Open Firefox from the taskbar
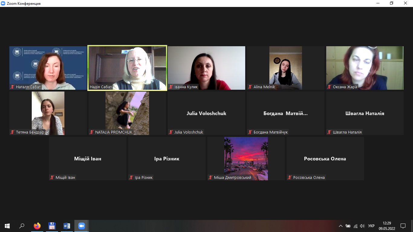Screen dimensions: 413x232 click(x=37, y=226)
